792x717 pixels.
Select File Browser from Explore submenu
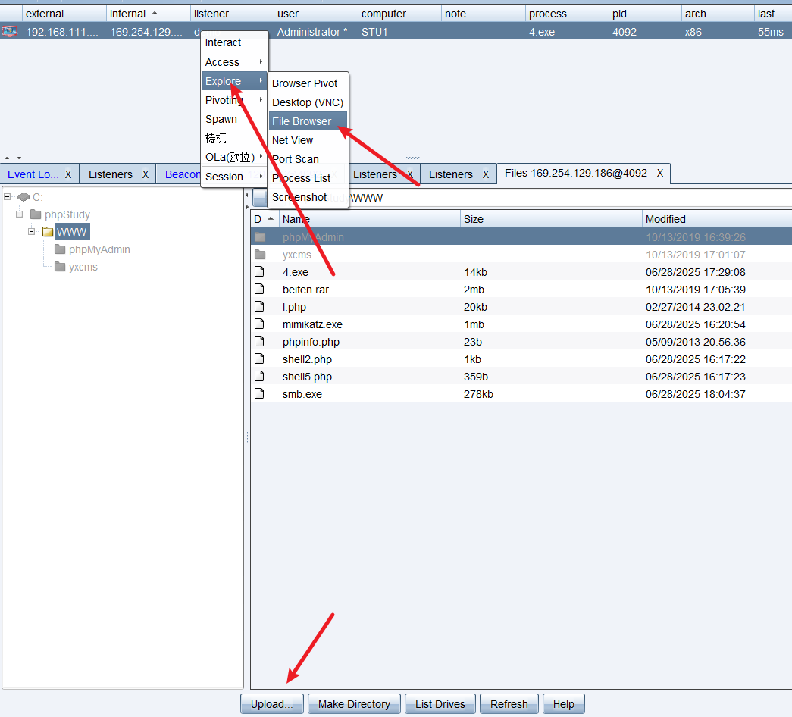point(302,121)
